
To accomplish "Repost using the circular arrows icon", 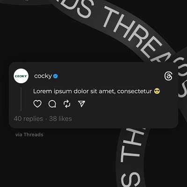I will 67,104.
